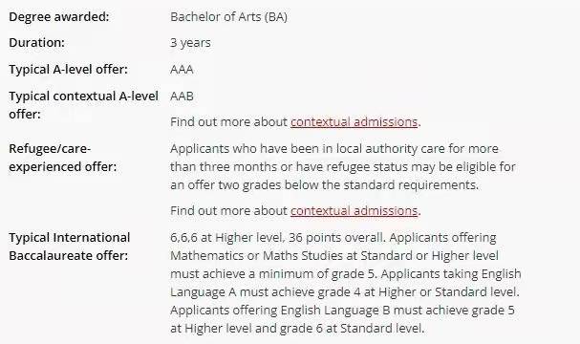The width and height of the screenshot is (580, 344).
Task: Open contextual admissions link under refugee offer
Action: coord(354,210)
